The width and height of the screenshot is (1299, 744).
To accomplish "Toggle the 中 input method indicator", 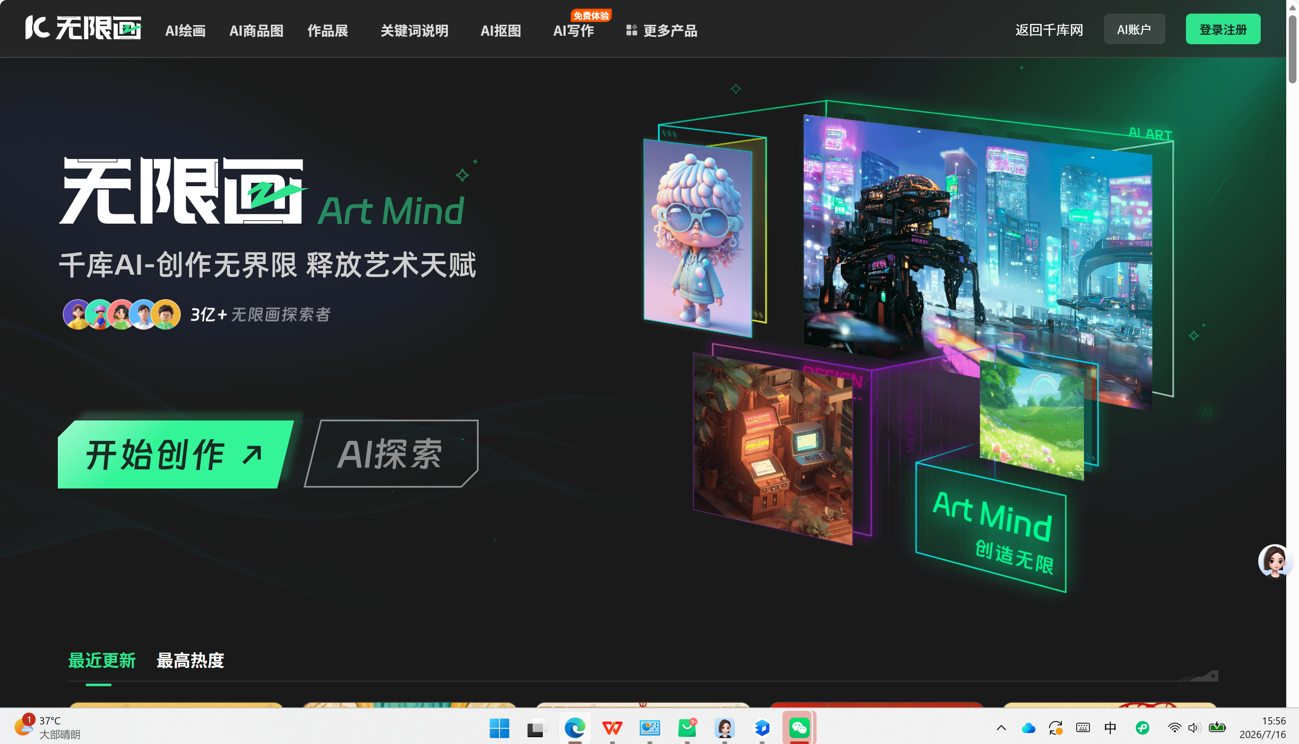I will [x=1111, y=728].
